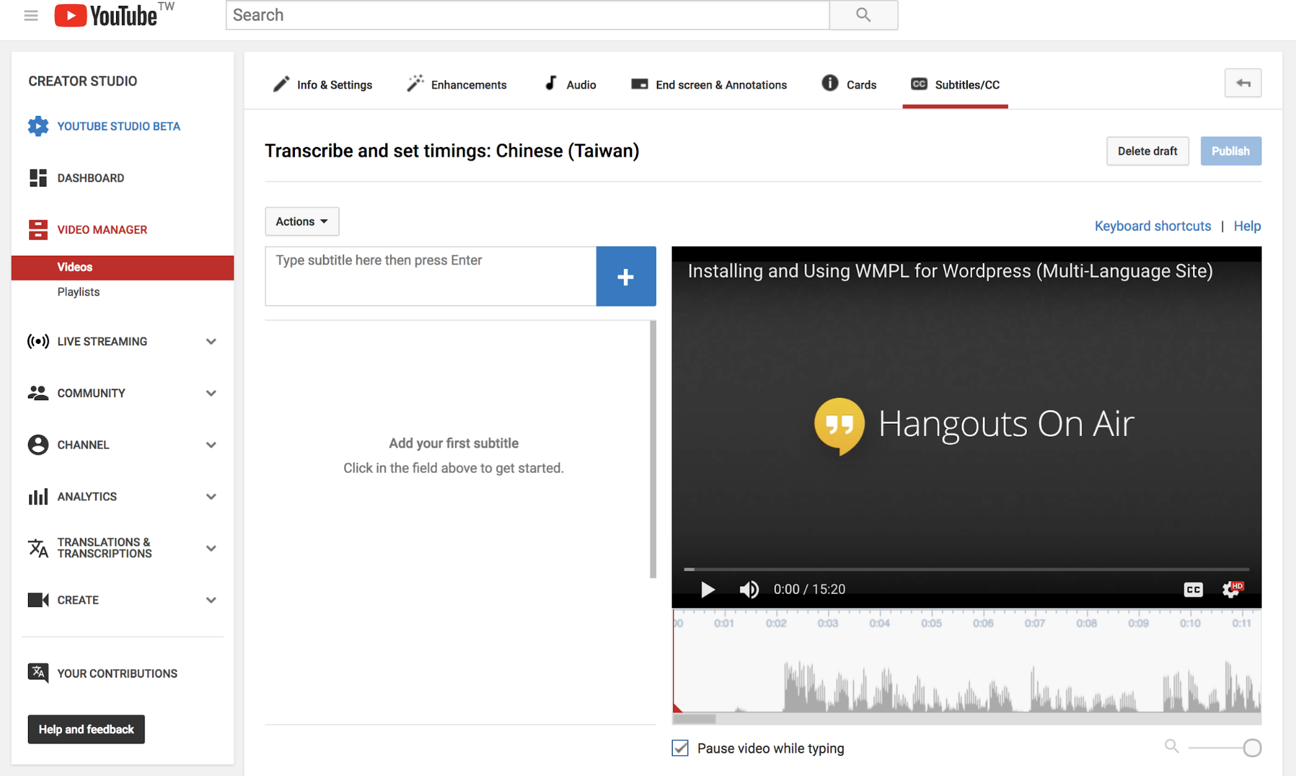Expand Translations & Transcriptions chevron
Viewport: 1296px width, 776px height.
pyautogui.click(x=211, y=549)
